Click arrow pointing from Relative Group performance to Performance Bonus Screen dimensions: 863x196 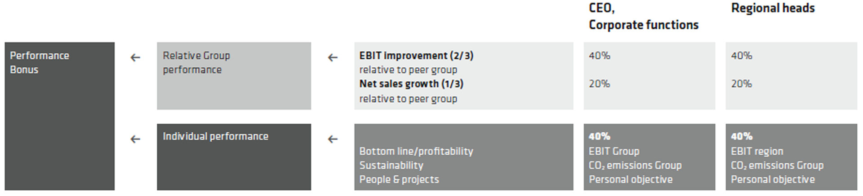[x=135, y=57]
